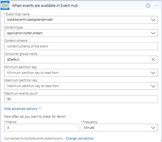The width and height of the screenshot is (162, 142).
Task: Click the Consumer group name field
Action: click(81, 59)
